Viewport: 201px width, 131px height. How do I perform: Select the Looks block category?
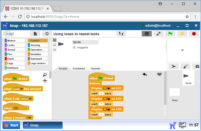pos(15,45)
